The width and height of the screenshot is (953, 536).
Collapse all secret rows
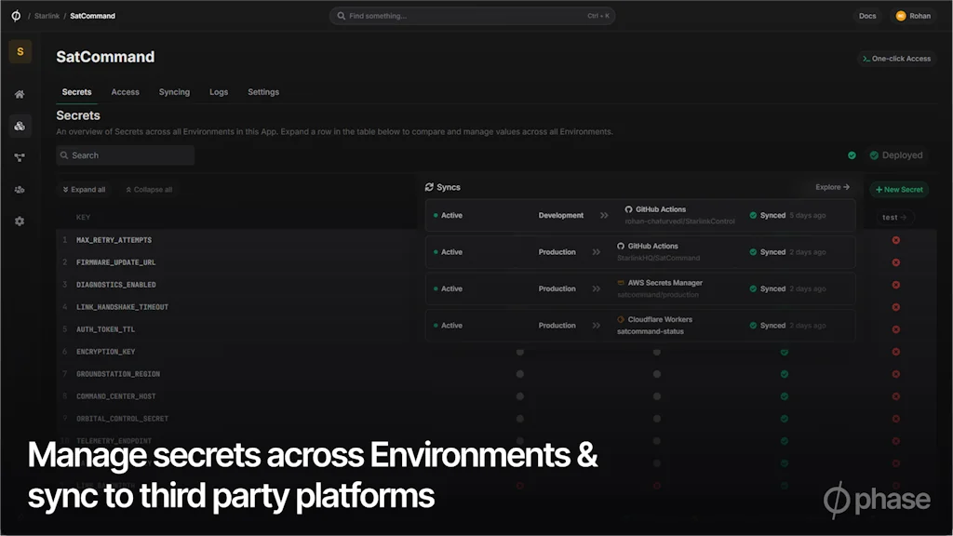click(149, 190)
